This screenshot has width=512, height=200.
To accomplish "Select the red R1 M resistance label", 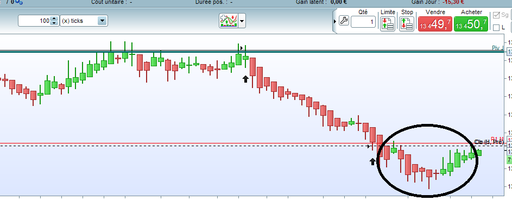I will [x=497, y=139].
